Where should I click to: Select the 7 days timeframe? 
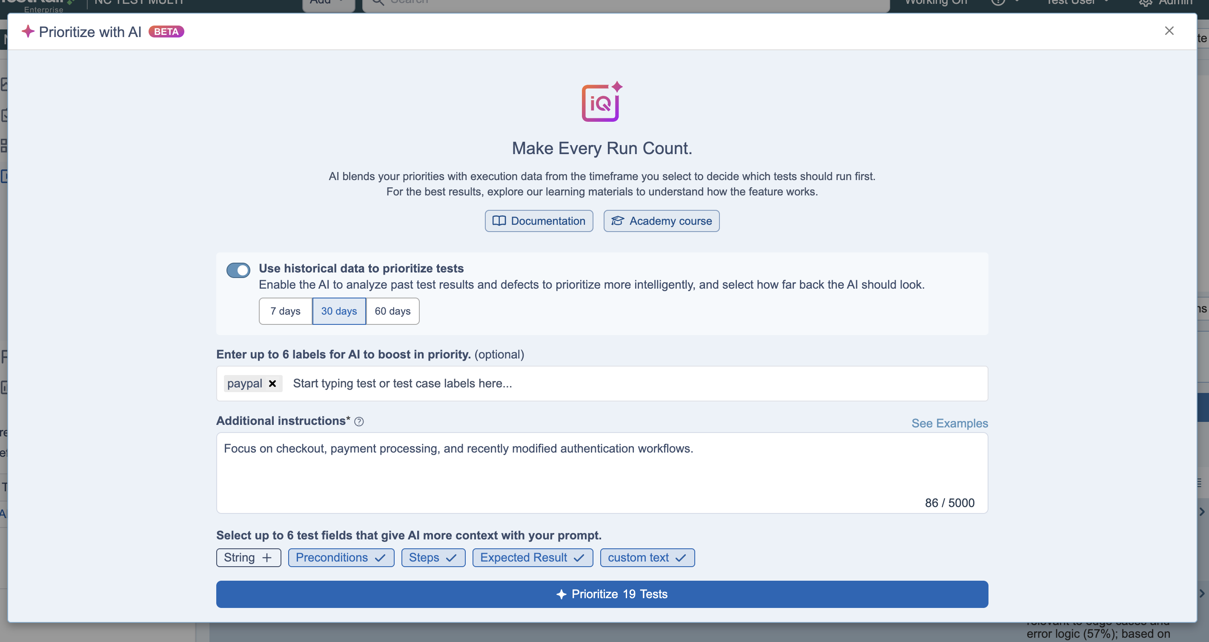click(285, 311)
